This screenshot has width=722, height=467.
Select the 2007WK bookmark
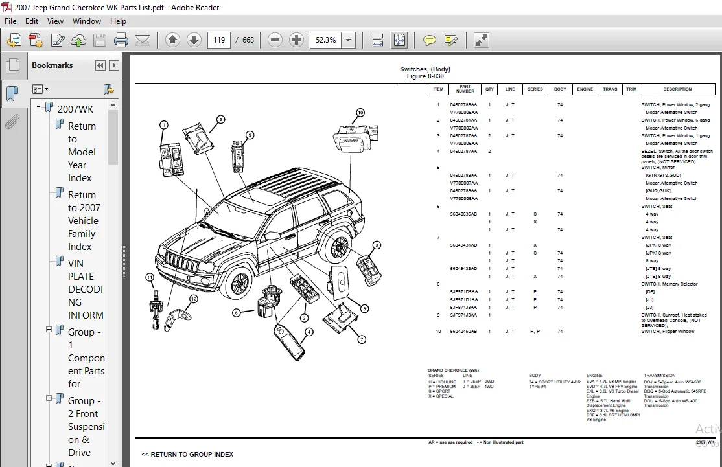pos(75,109)
